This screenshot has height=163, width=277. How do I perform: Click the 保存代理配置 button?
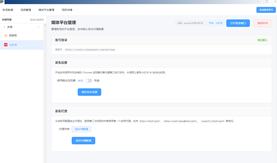click(x=83, y=141)
